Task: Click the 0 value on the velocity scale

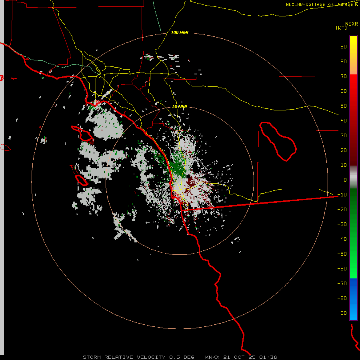Action: (345, 180)
